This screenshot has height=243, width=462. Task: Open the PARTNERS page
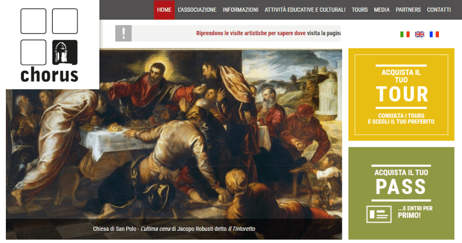[x=408, y=10]
